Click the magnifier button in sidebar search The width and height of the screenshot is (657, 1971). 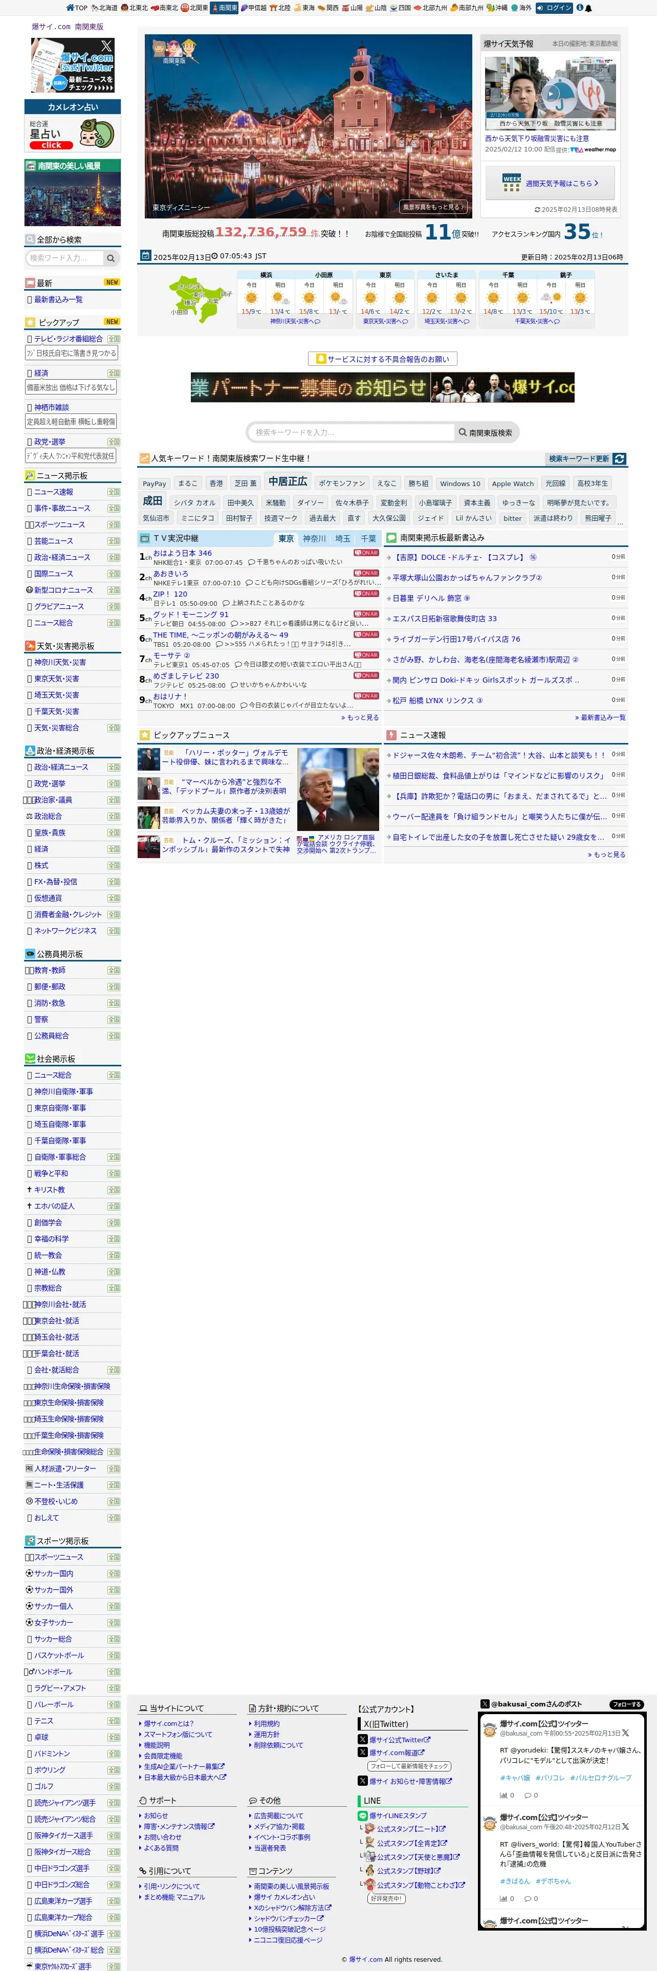pos(111,258)
